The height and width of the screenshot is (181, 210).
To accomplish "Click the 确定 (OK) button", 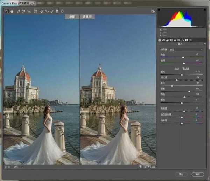I will (198, 174).
